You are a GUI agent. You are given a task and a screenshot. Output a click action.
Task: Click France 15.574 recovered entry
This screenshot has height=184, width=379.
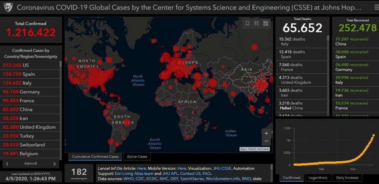(356, 106)
